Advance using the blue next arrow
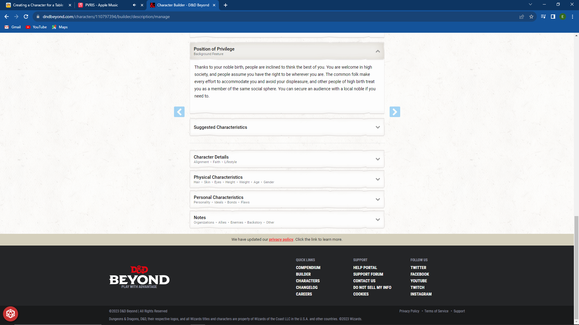The image size is (579, 325). coord(395,112)
